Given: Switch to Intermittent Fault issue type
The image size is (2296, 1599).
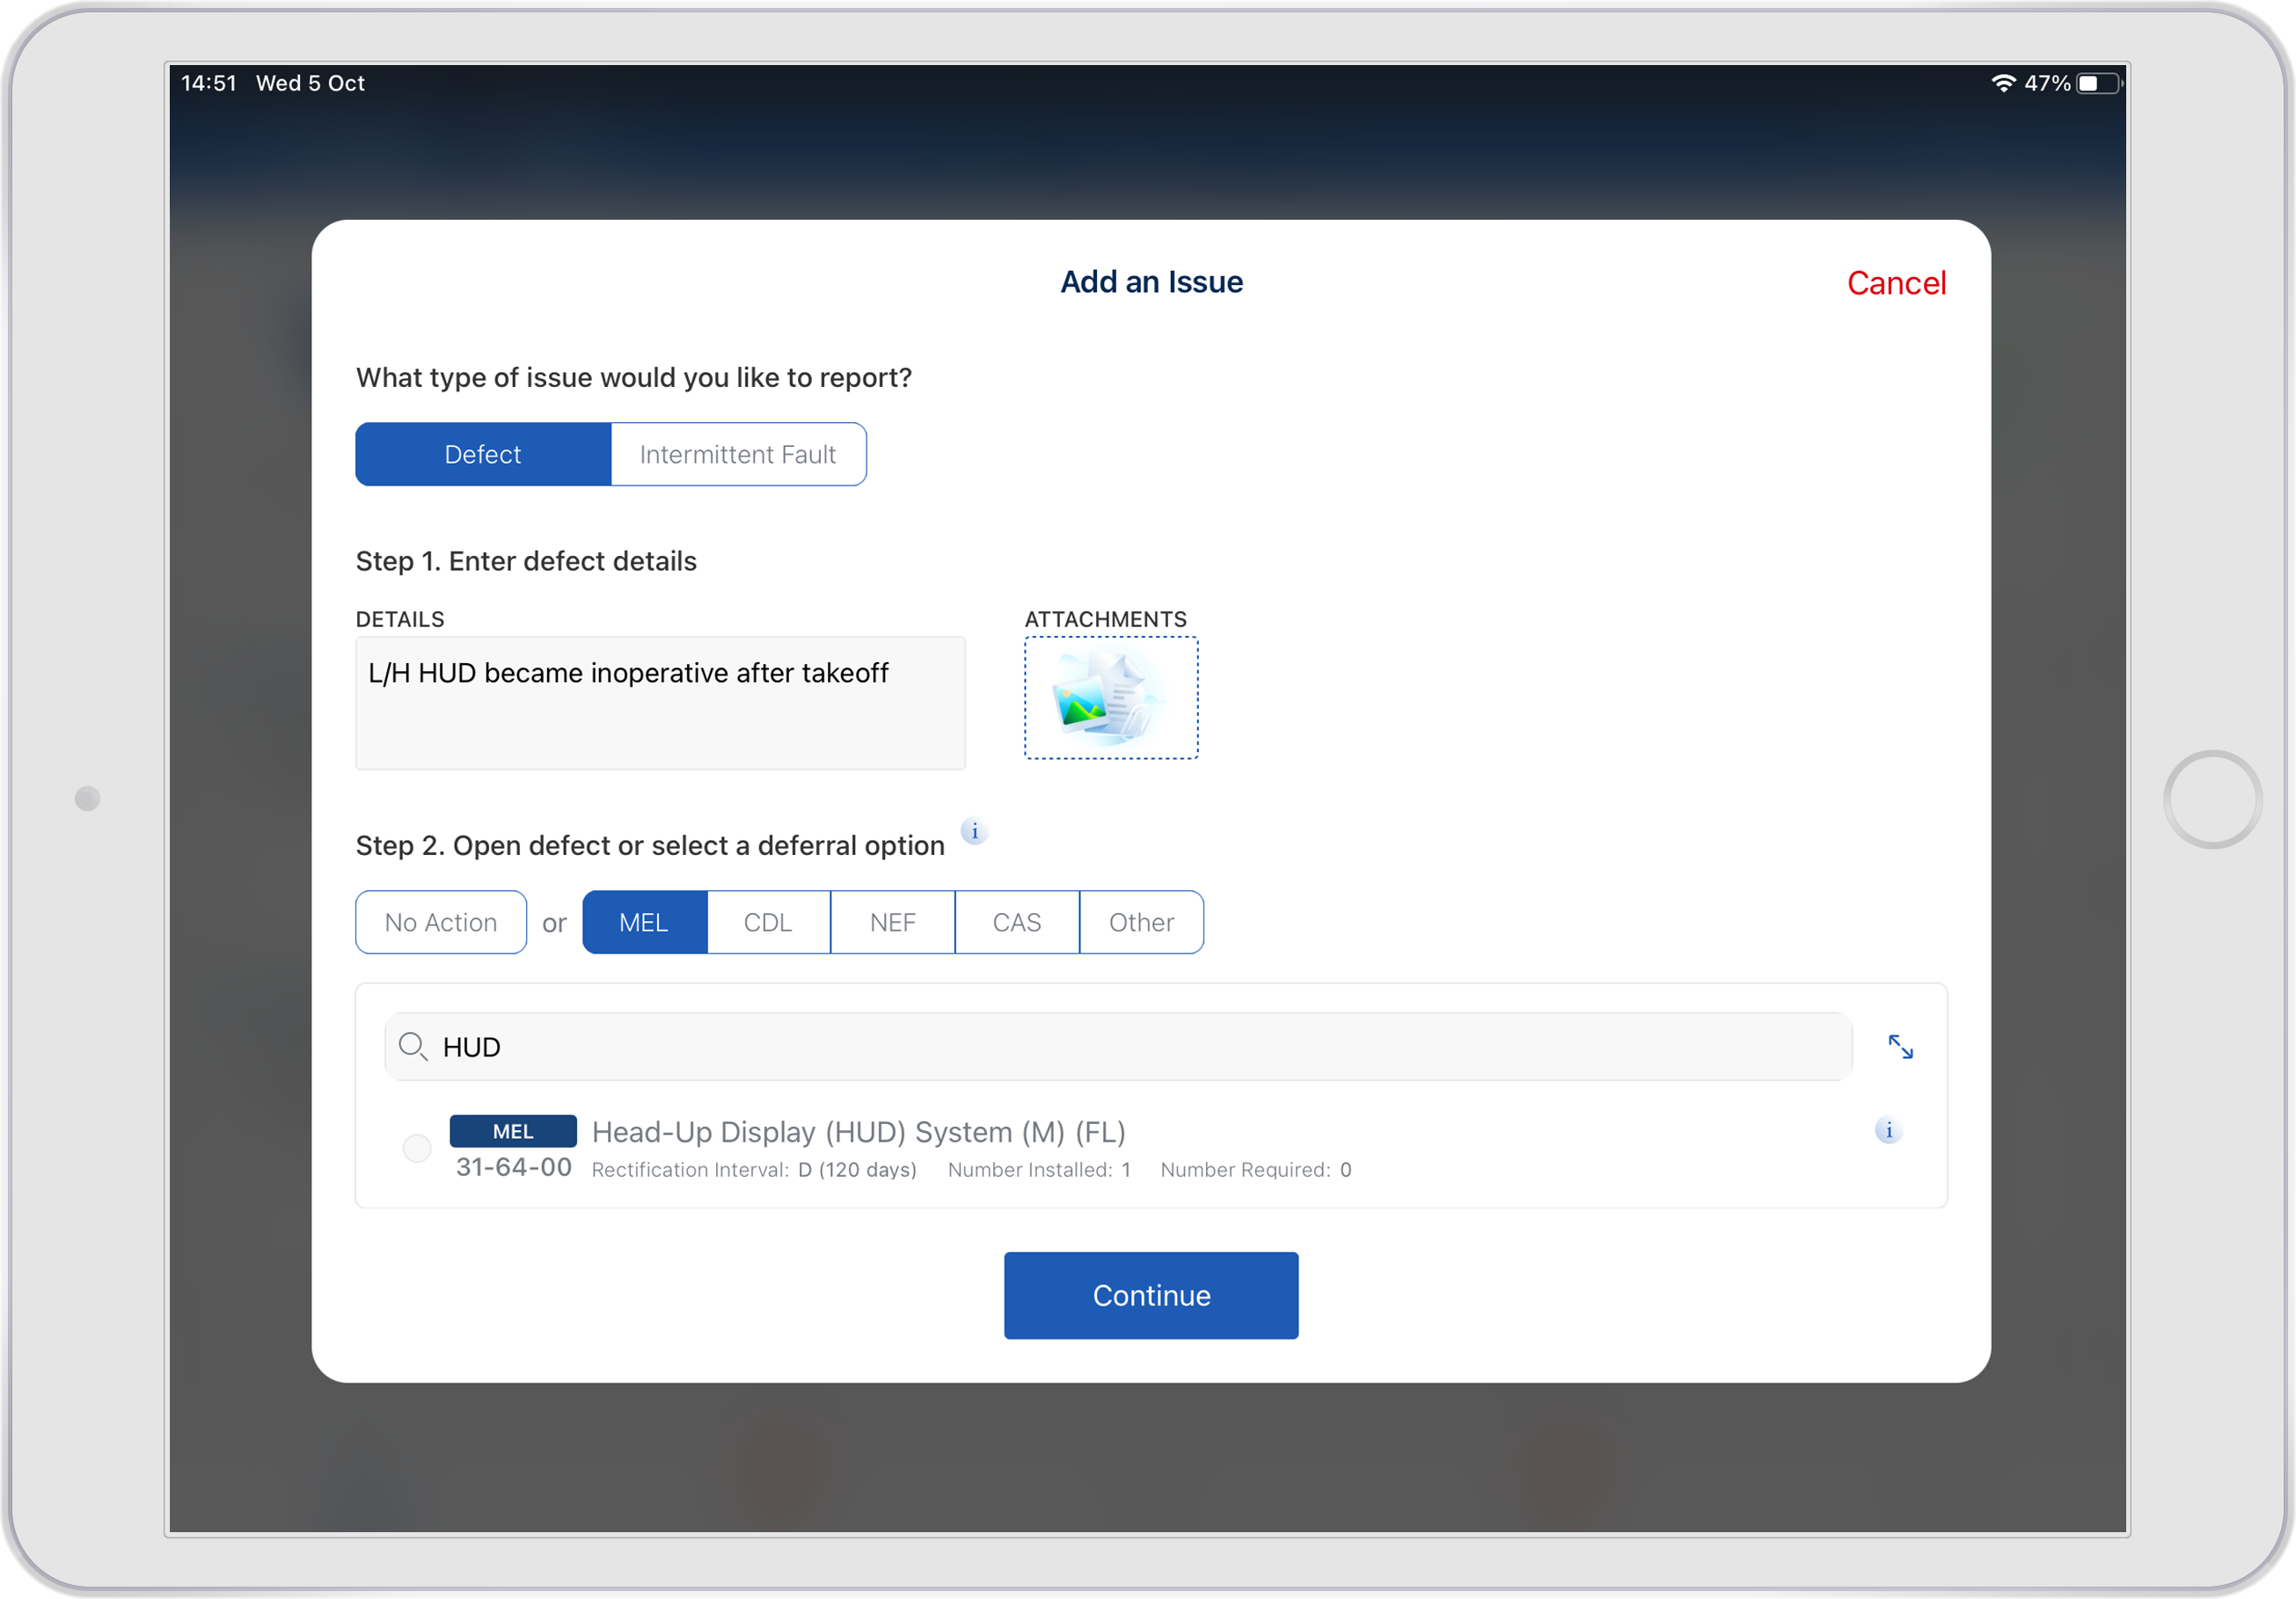Looking at the screenshot, I should pos(738,454).
